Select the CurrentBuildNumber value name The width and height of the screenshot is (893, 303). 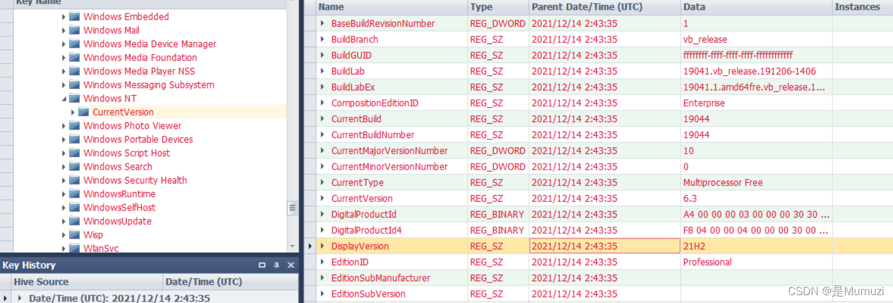(372, 135)
